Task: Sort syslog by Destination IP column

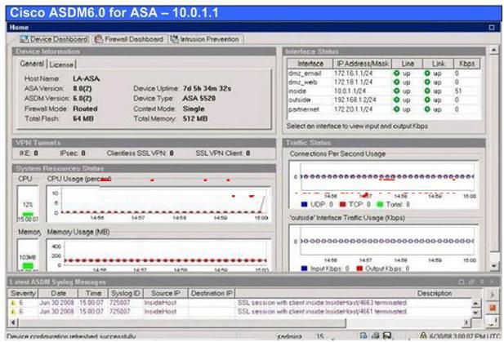Action: (212, 293)
